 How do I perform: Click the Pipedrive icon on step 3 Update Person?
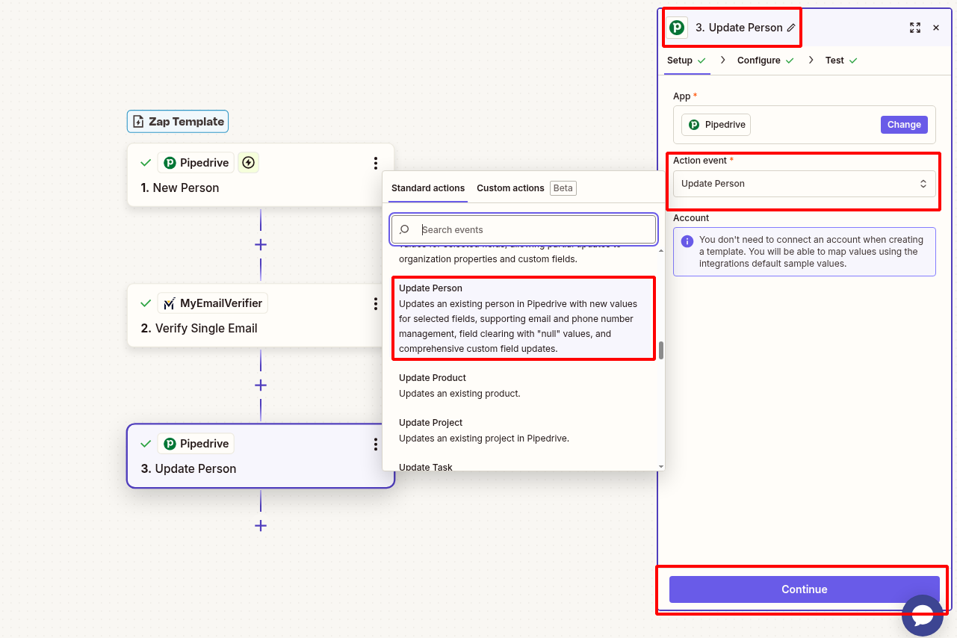(171, 443)
